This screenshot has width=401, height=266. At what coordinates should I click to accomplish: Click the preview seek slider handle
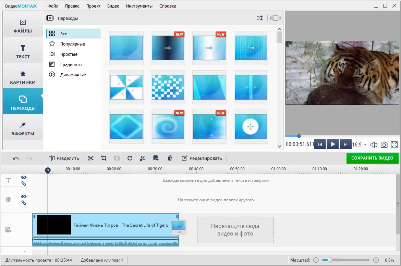(x=299, y=136)
